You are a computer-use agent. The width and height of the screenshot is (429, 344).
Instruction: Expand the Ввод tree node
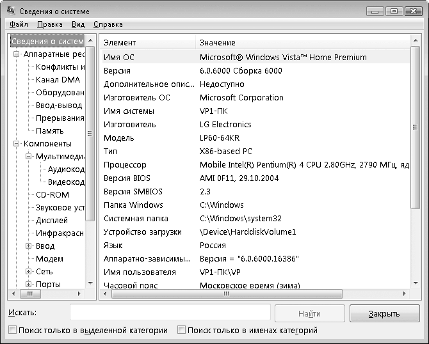[x=29, y=246]
